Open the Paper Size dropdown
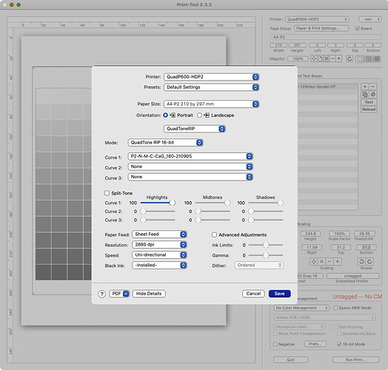 [211, 104]
